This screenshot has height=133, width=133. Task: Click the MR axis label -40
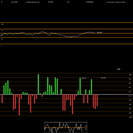click(130, 105)
